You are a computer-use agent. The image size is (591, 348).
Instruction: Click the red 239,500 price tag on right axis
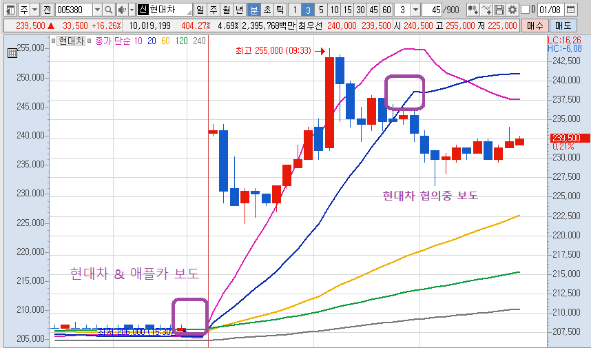570,138
